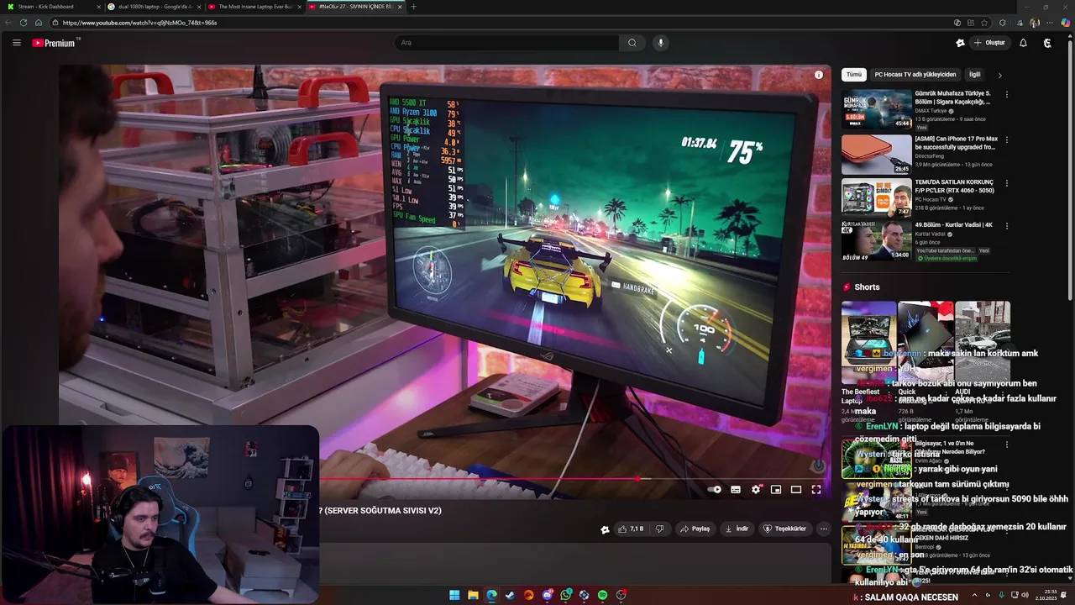Viewport: 1075px width, 605px height.
Task: Open TEMU'DA SATILAN KORKUNÇ F/P PC'LER video
Action: 877,197
